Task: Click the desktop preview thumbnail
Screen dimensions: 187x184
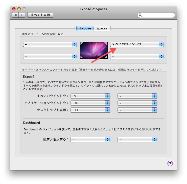Action: pyautogui.click(x=94, y=50)
